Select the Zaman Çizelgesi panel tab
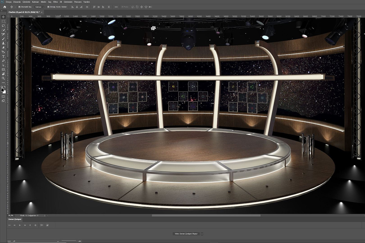 coord(15,219)
